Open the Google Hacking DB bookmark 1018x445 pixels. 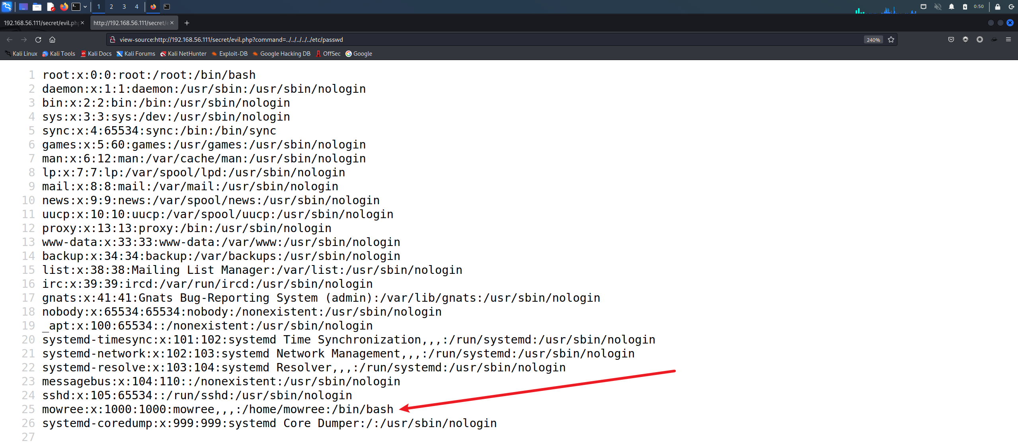(281, 53)
